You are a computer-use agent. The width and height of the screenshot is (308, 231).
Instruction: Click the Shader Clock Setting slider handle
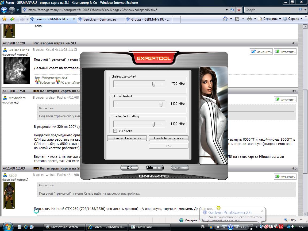tap(153, 124)
